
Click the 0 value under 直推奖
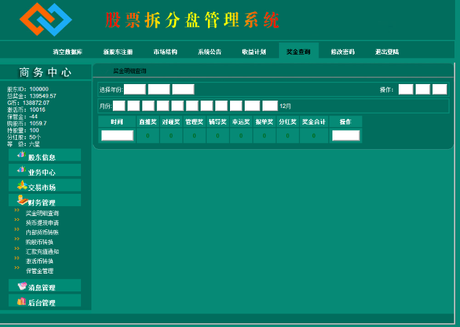coord(148,136)
